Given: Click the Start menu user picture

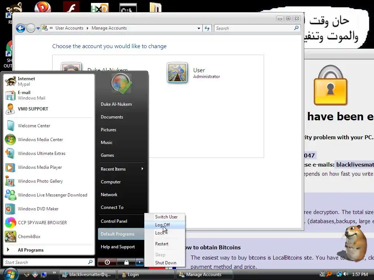Looking at the screenshot, I should pos(121,83).
